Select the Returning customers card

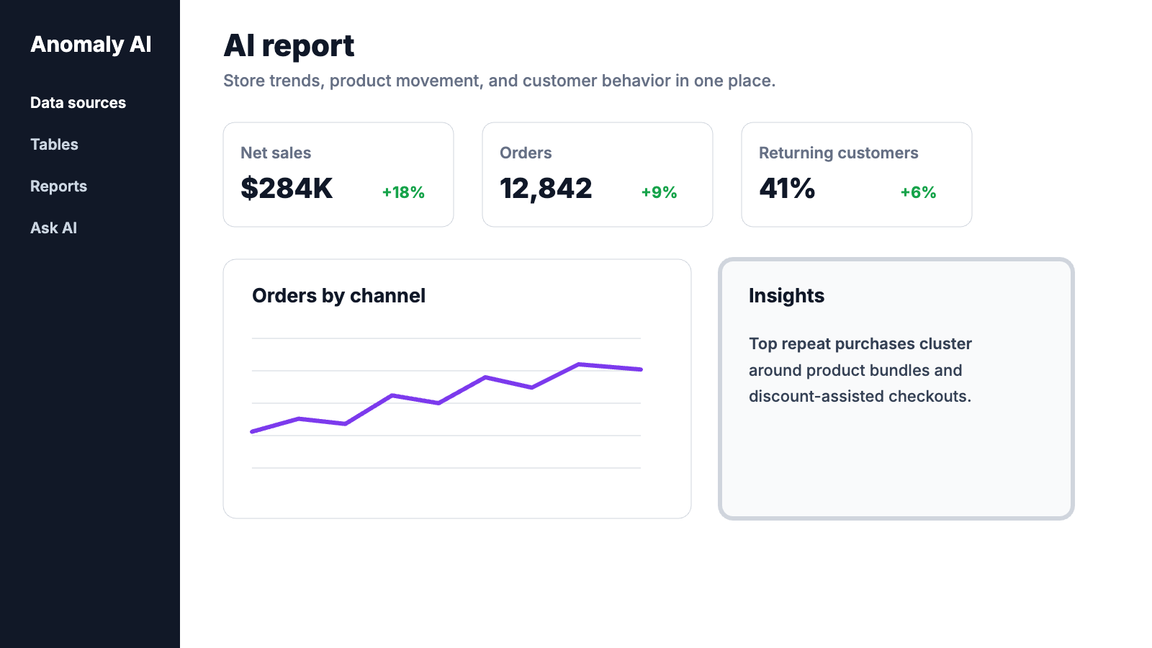857,174
